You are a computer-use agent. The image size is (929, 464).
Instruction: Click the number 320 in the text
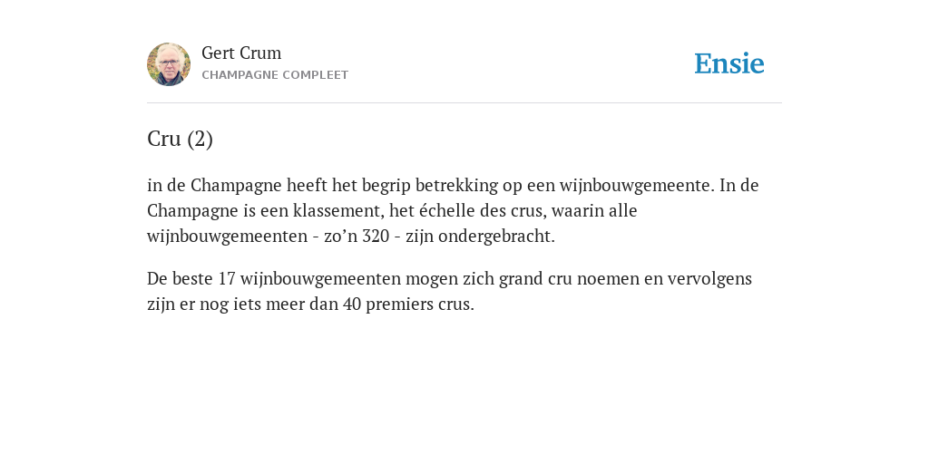376,237
